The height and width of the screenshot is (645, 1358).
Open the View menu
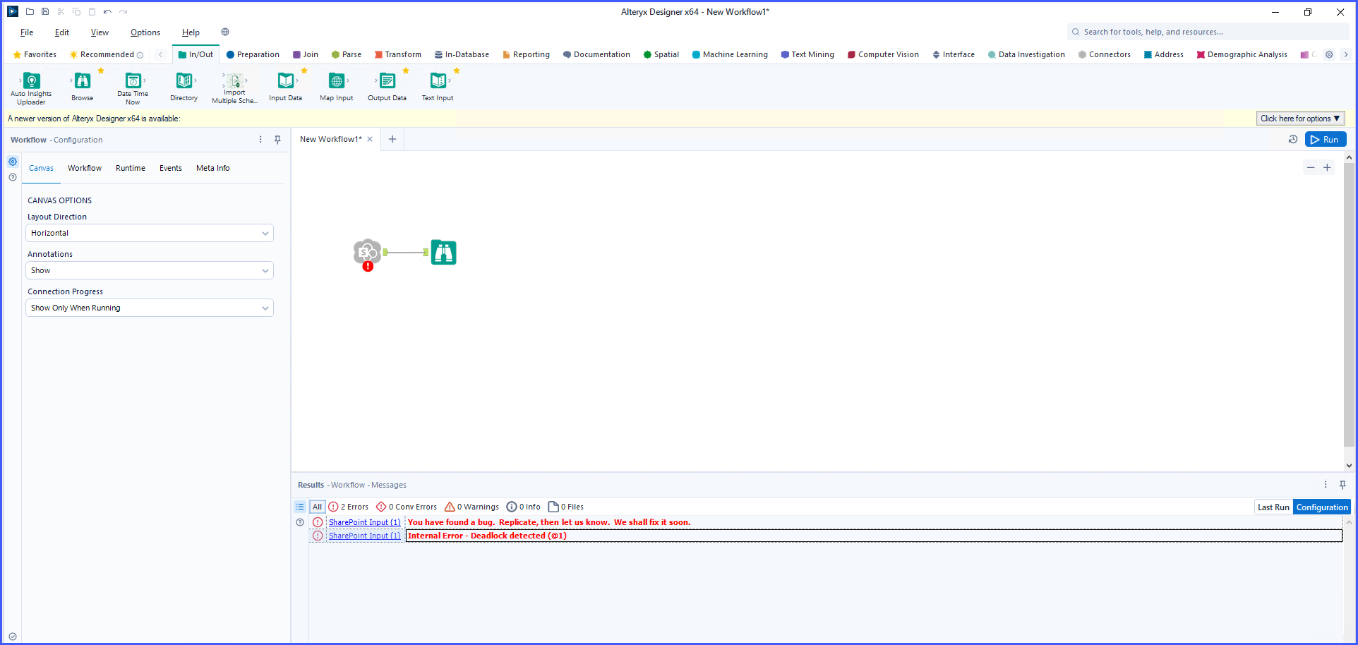click(100, 32)
